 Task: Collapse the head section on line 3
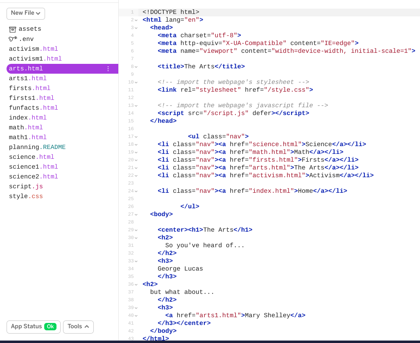click(x=136, y=28)
